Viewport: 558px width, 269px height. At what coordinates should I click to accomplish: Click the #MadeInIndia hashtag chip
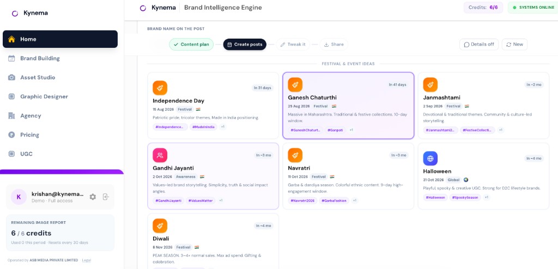tap(203, 127)
